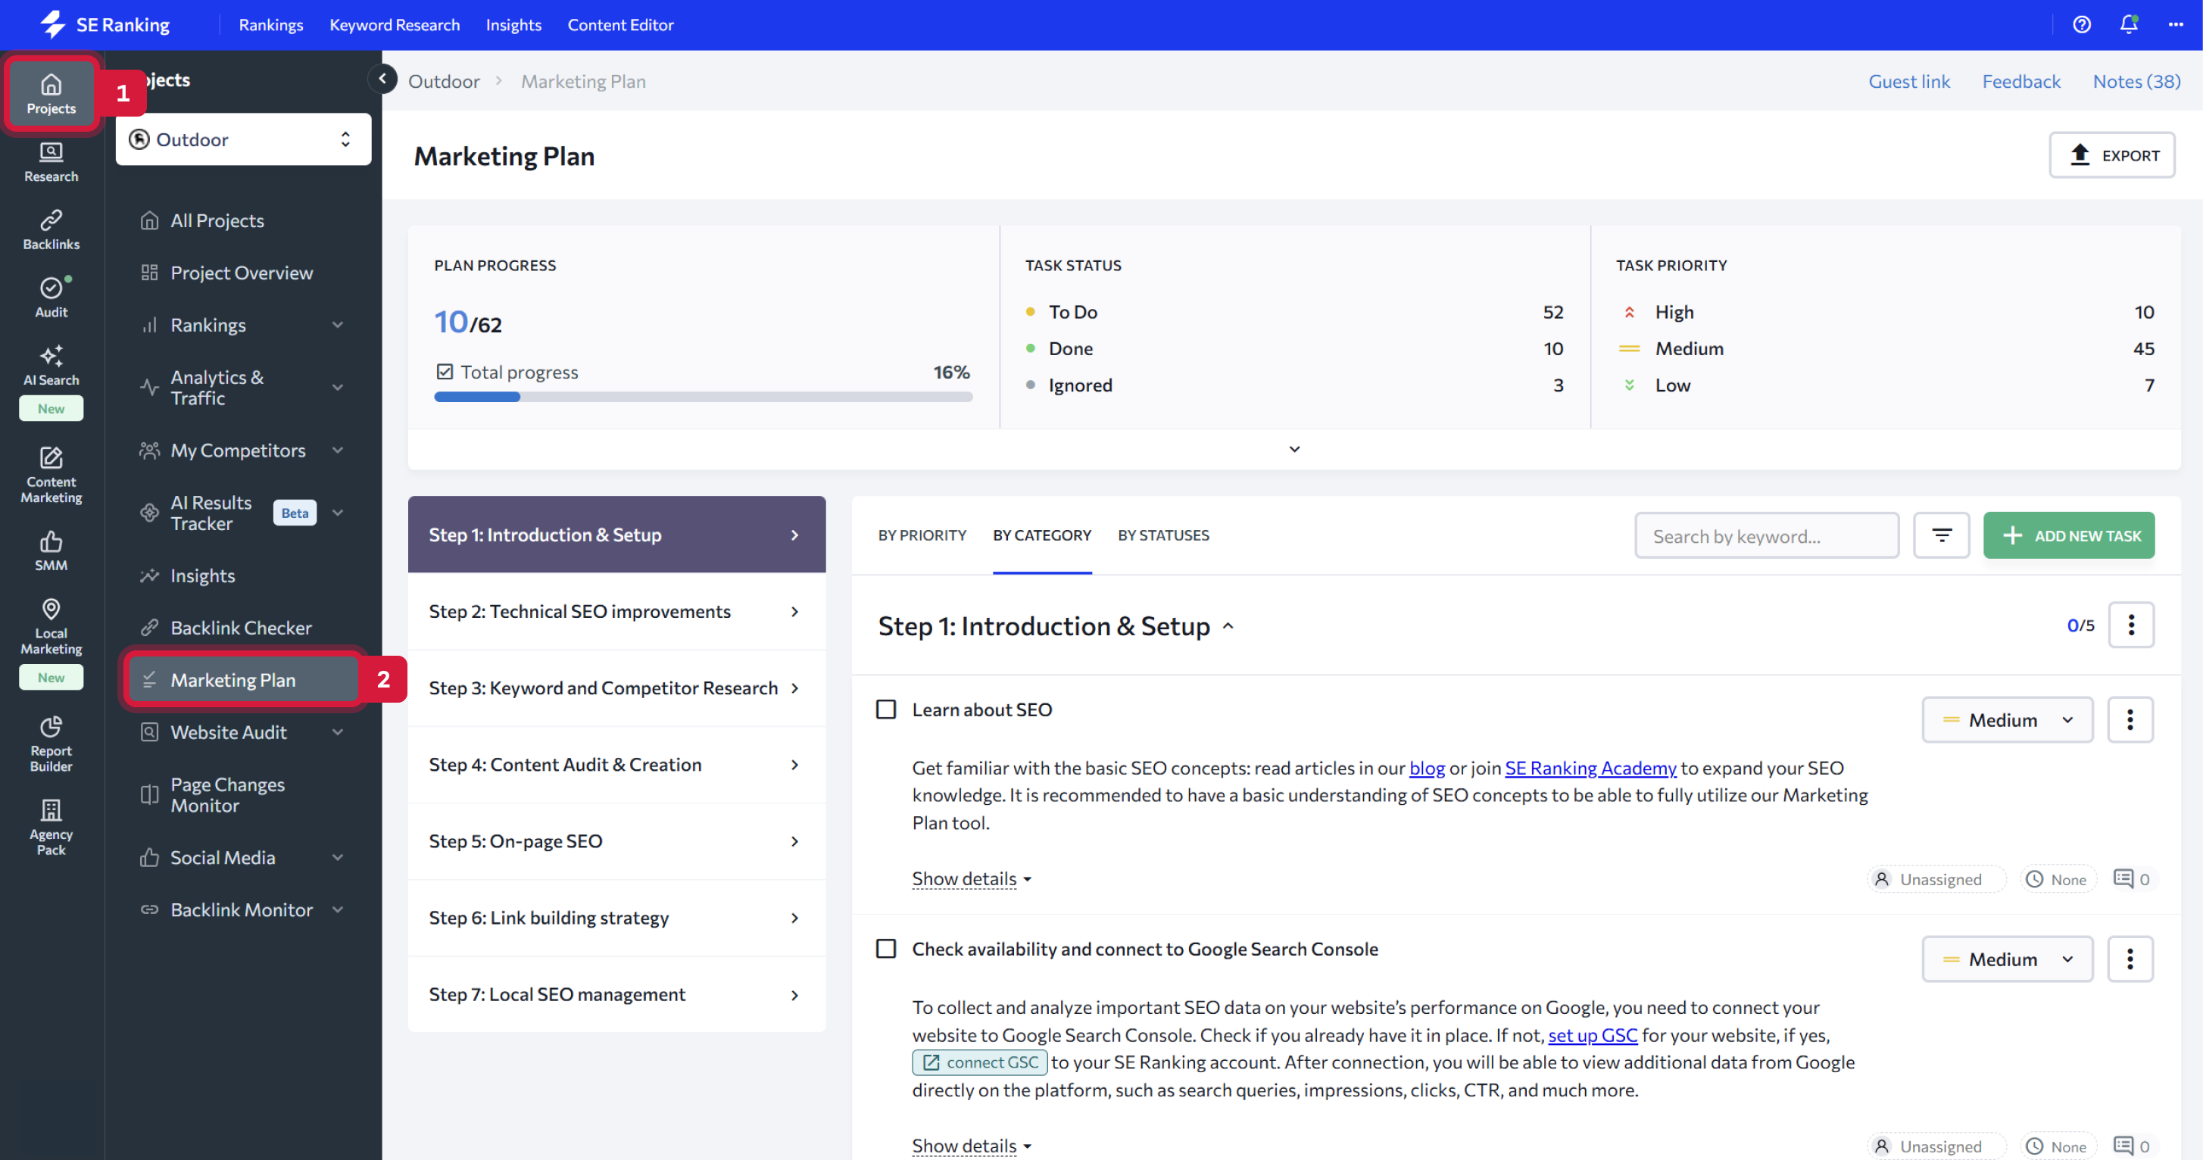2203x1160 pixels.
Task: Open the Feedback link
Action: point(2020,81)
